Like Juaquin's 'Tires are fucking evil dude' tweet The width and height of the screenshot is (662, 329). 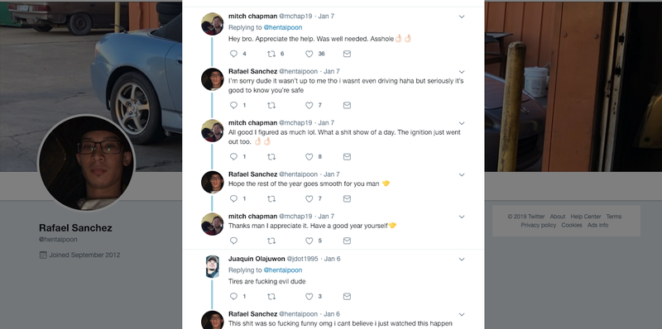[x=309, y=296]
